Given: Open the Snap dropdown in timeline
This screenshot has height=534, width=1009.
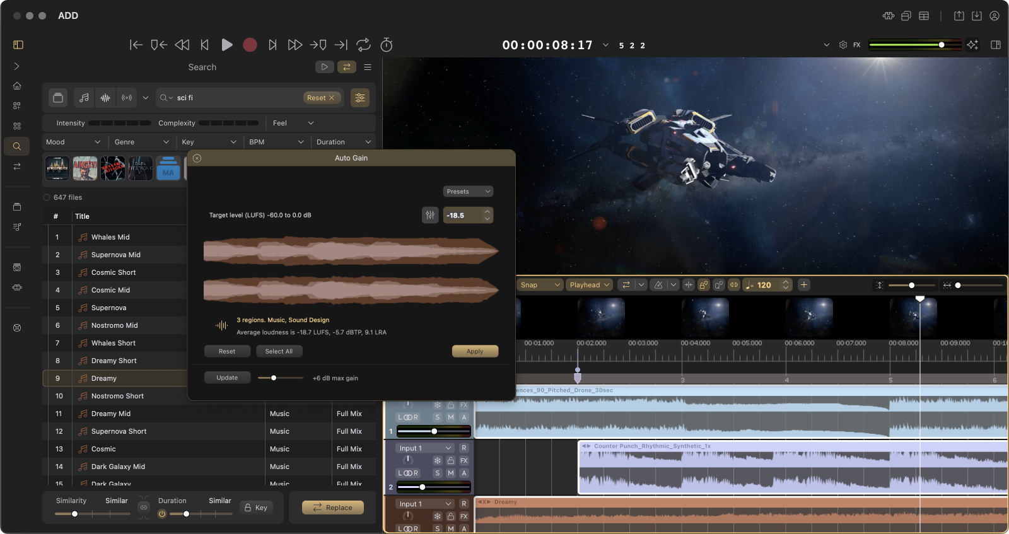Looking at the screenshot, I should pos(540,285).
